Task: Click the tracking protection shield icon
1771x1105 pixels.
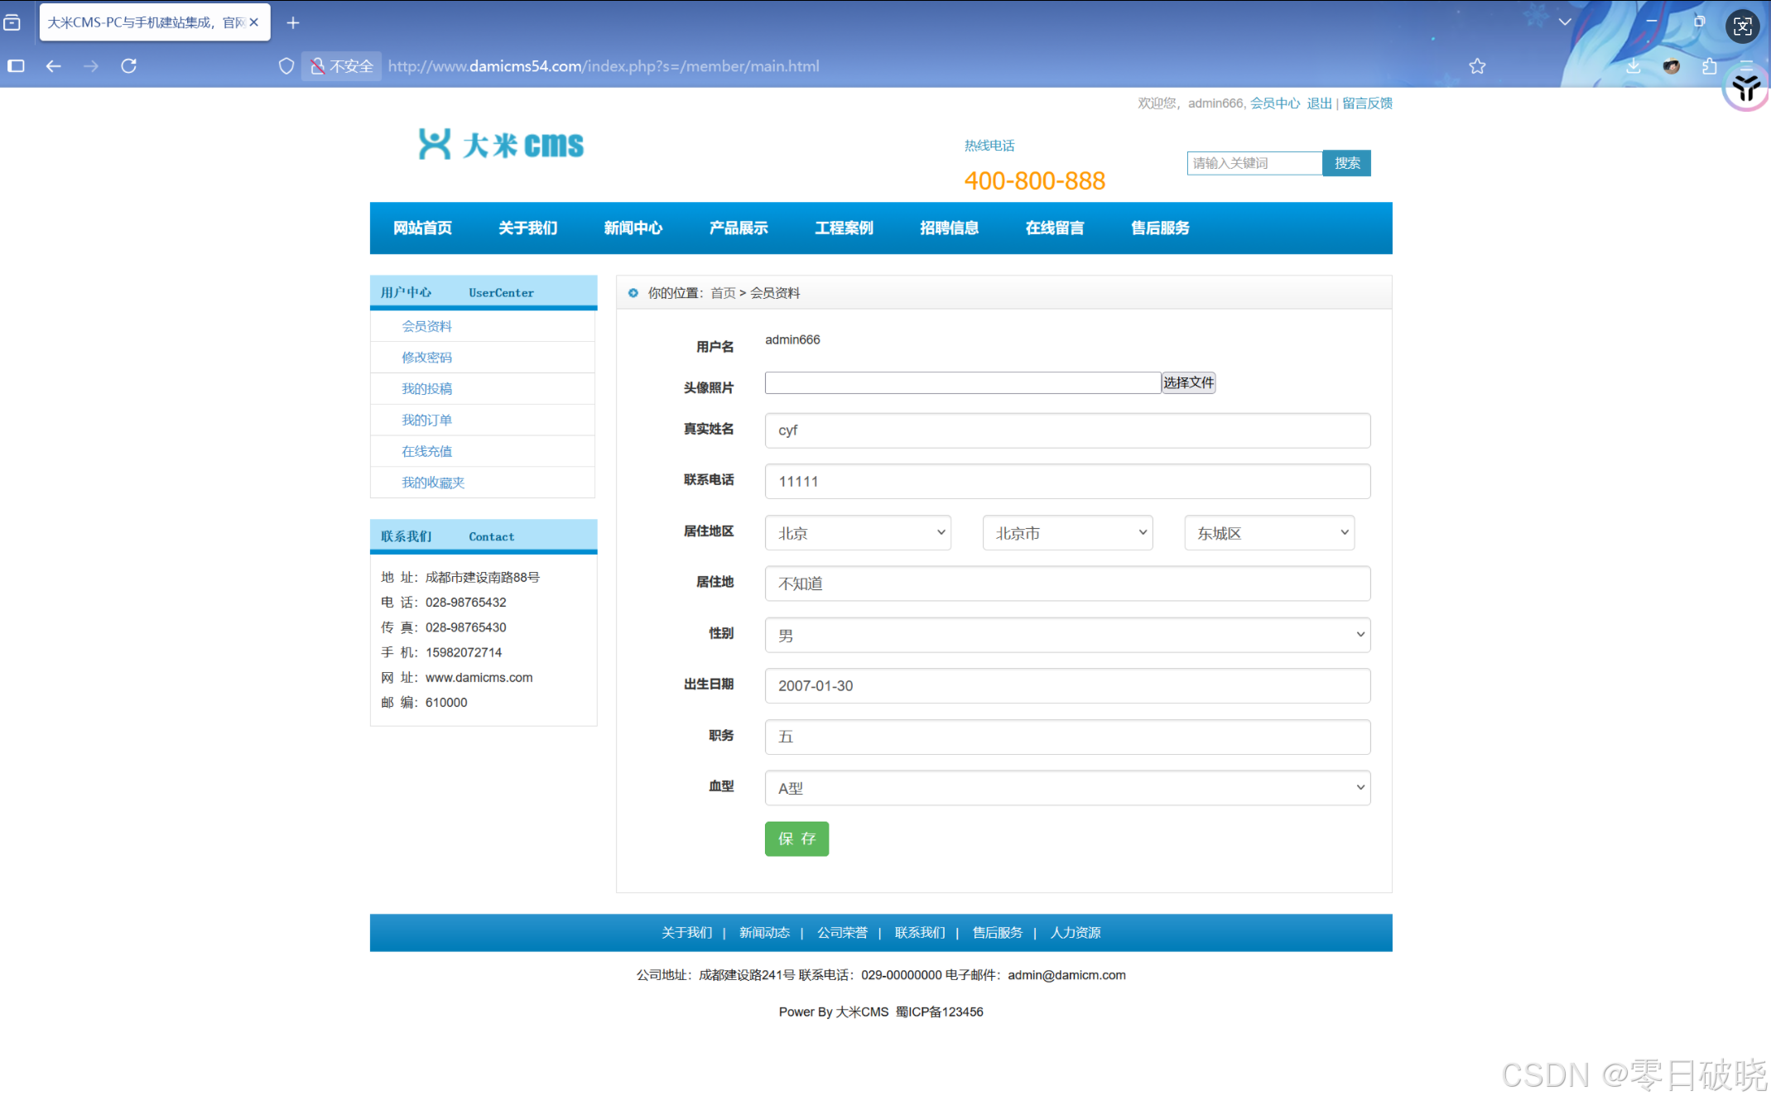Action: (x=286, y=66)
